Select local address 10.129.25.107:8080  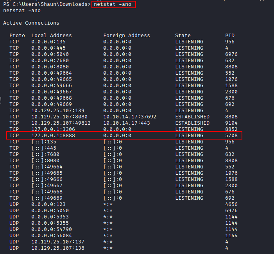pyautogui.click(x=59, y=117)
